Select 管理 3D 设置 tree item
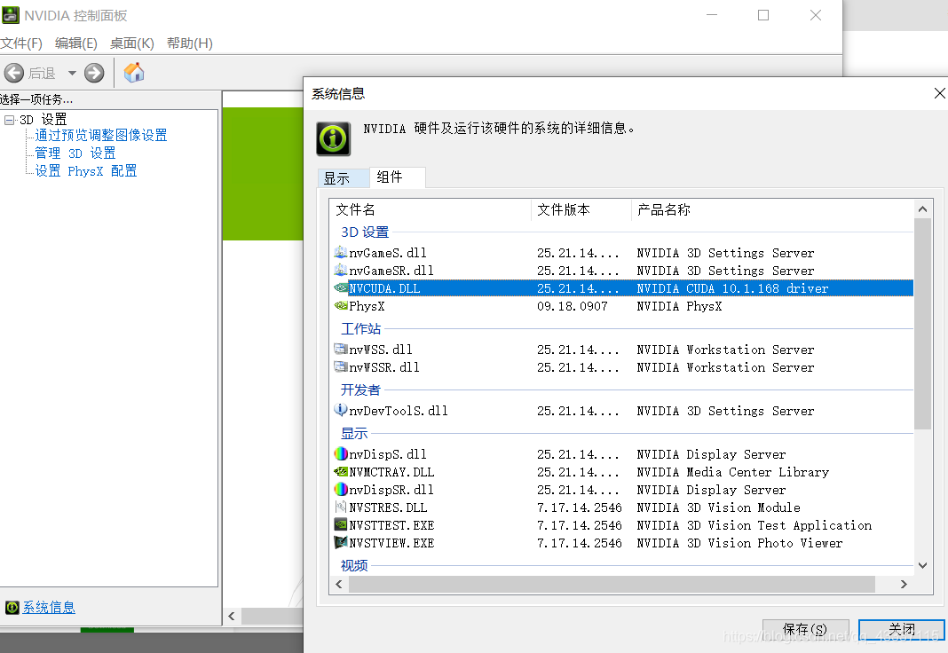Image resolution: width=948 pixels, height=653 pixels. click(x=75, y=153)
